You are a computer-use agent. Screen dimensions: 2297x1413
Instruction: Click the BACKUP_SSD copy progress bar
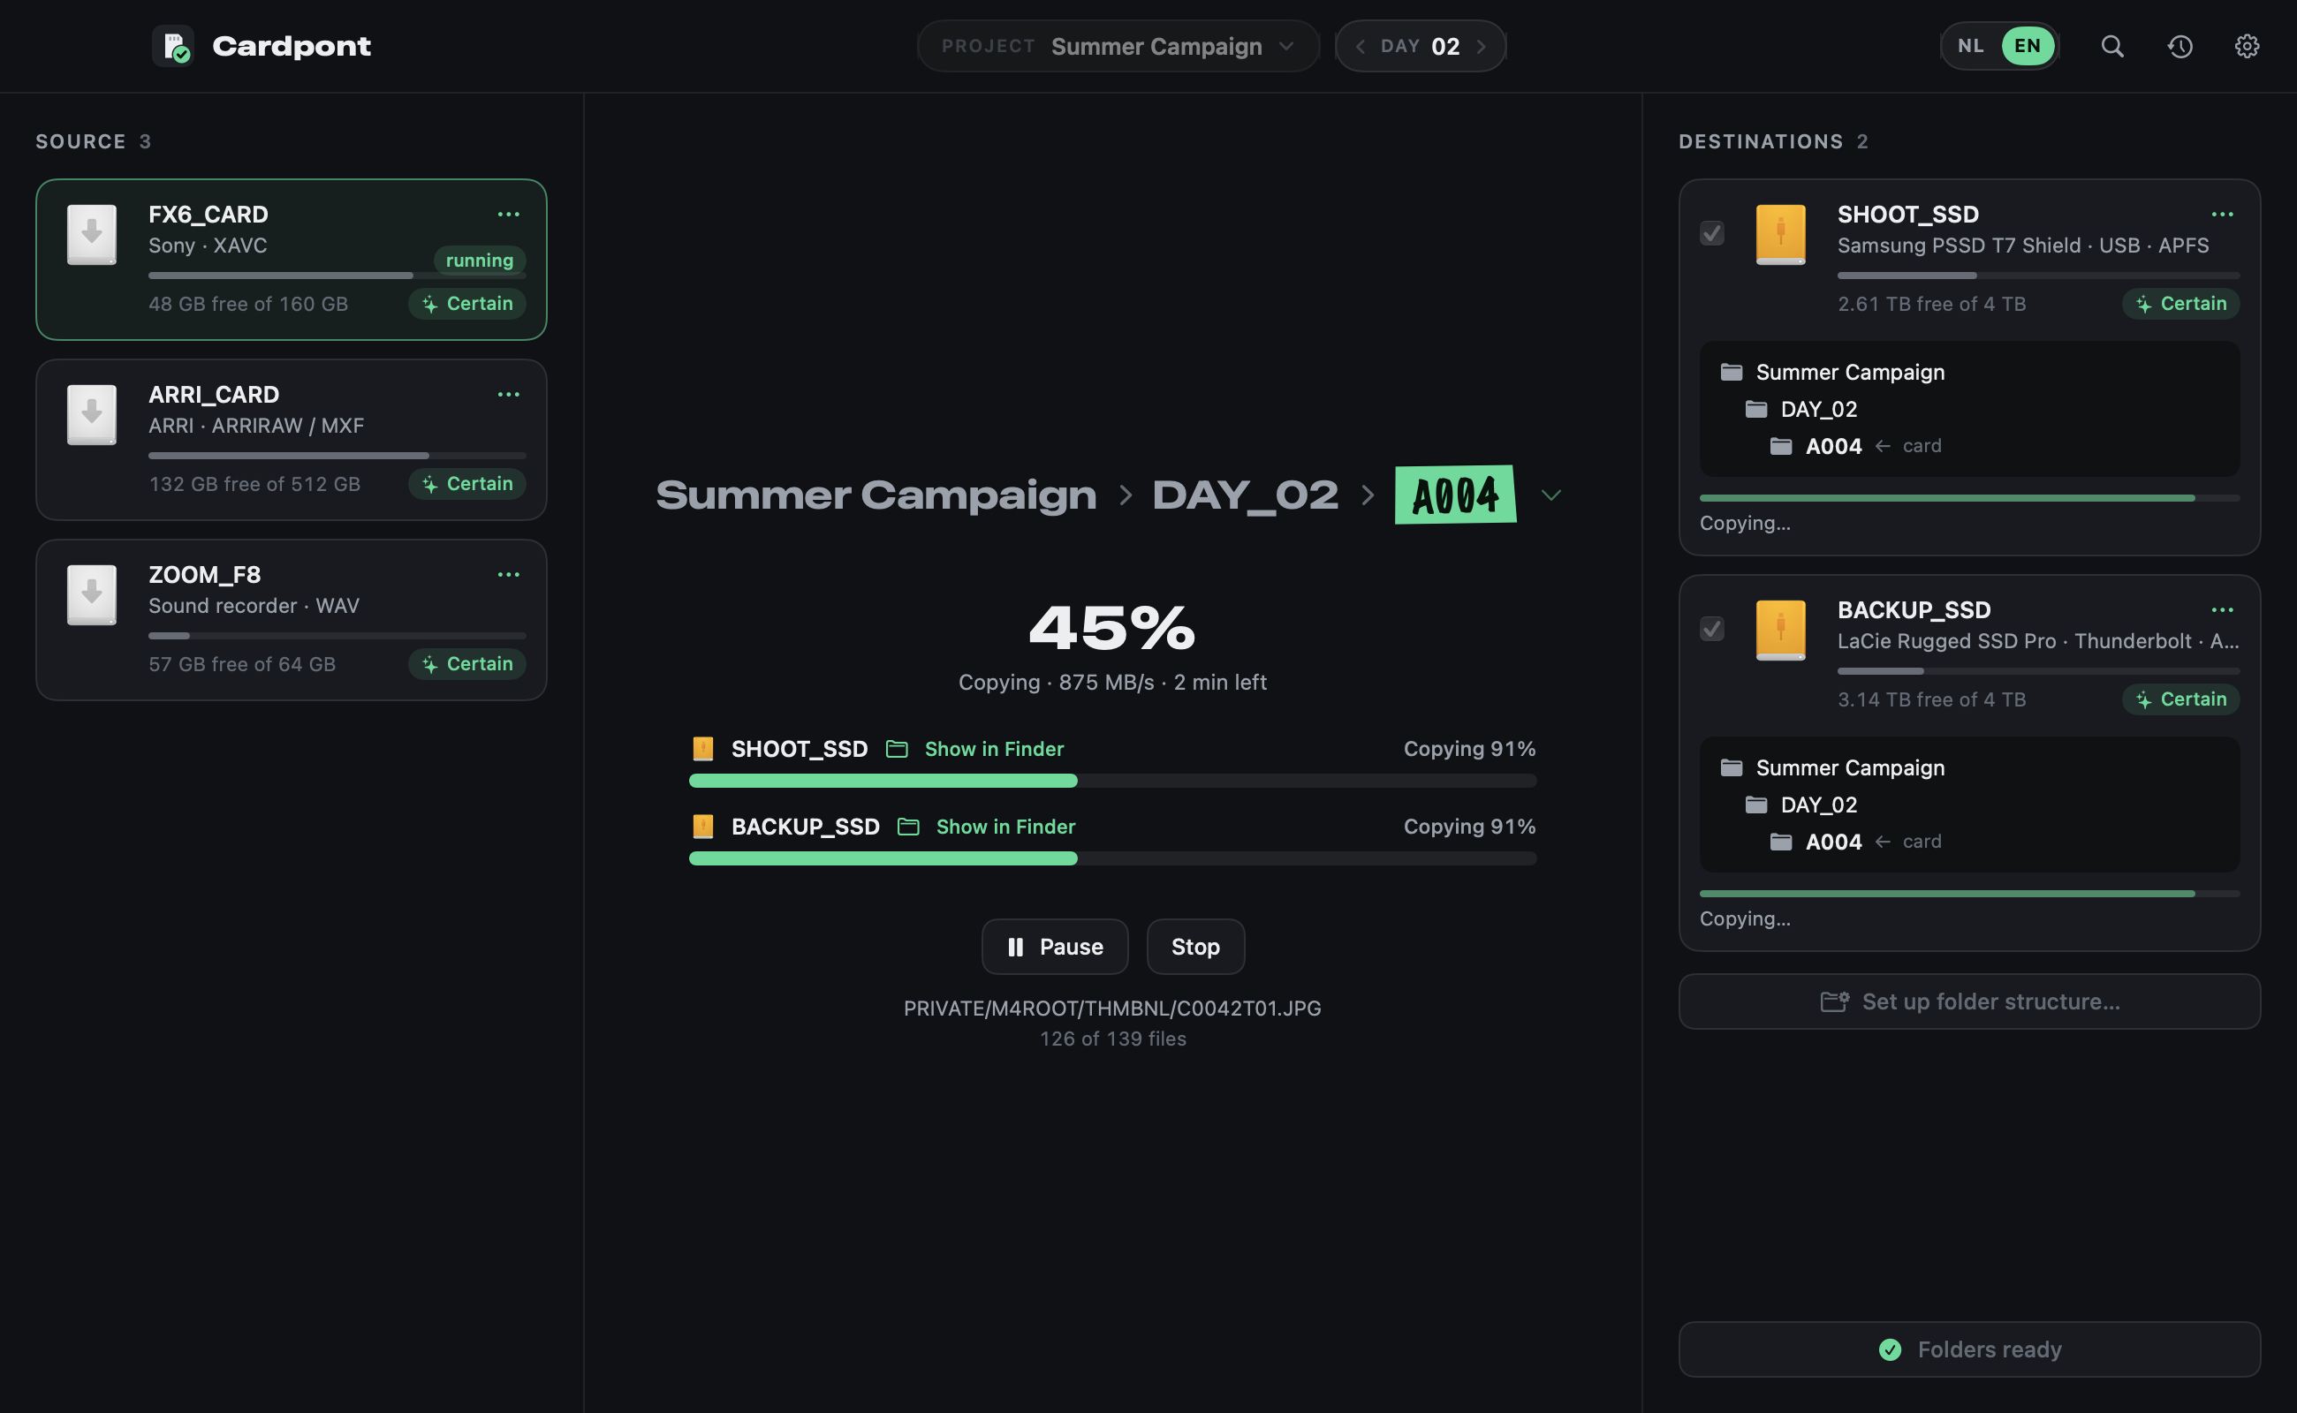tap(1112, 858)
